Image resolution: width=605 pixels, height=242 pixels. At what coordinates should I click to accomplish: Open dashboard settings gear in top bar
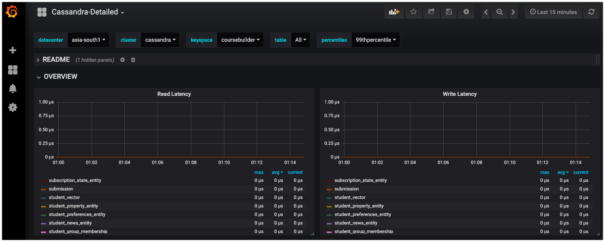pos(466,12)
